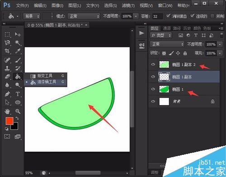Select the Rectangular Marquee tool
The width and height of the screenshot is (226, 177).
click(7, 34)
